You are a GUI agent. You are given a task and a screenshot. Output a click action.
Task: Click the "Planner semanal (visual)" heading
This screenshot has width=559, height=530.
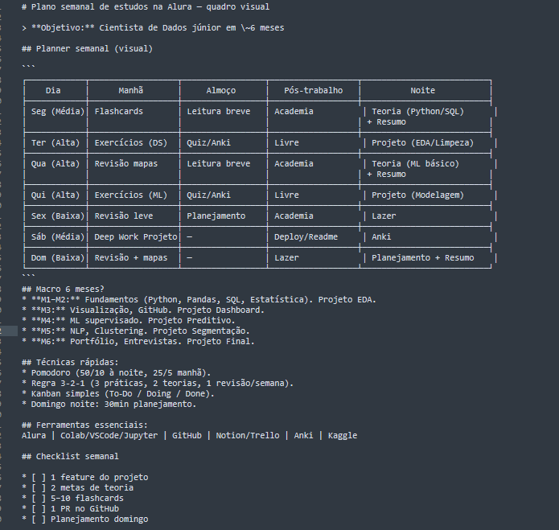pos(87,48)
